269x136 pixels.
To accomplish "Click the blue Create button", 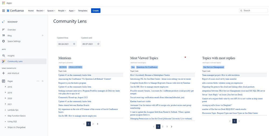I will click(x=96, y=11).
